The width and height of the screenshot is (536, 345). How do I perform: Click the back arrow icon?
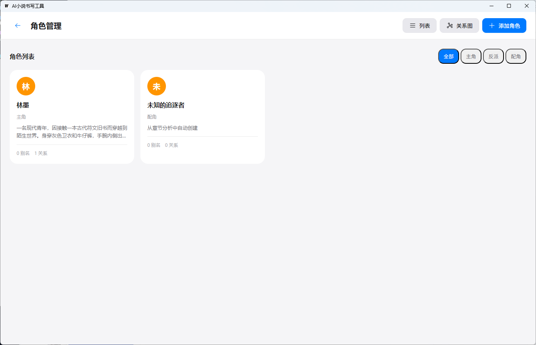point(17,25)
